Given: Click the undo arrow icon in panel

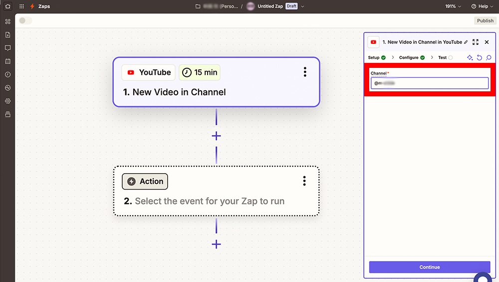Looking at the screenshot, I should [x=479, y=58].
